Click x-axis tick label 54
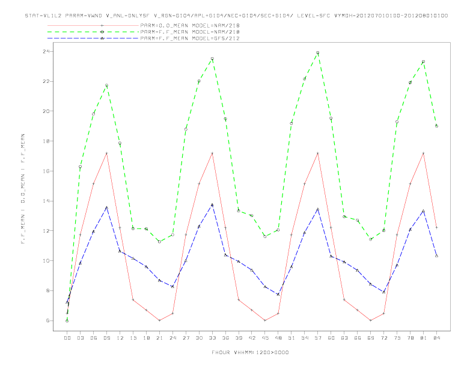476x368 pixels. pos(305,338)
